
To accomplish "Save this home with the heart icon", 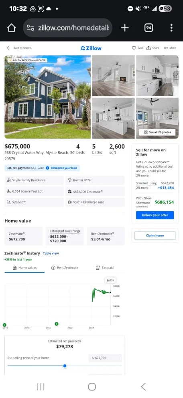I will pos(138,48).
